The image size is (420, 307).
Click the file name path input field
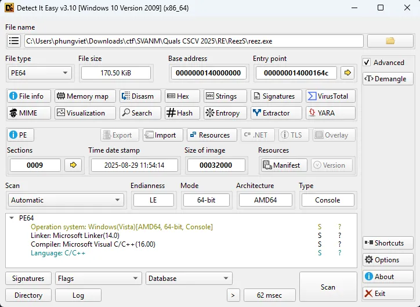click(x=193, y=41)
